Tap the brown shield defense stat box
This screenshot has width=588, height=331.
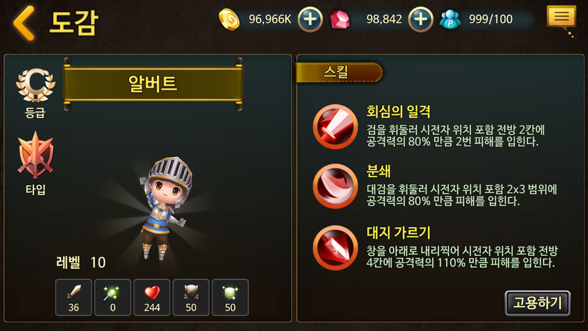191,297
